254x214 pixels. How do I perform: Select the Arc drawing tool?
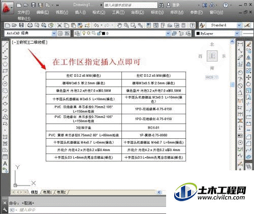click(x=5, y=77)
